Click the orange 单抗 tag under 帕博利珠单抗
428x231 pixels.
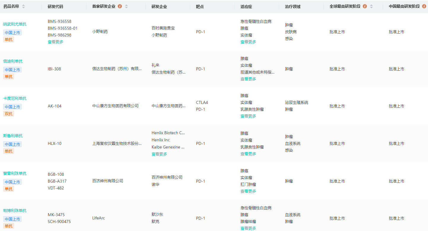tap(9, 226)
